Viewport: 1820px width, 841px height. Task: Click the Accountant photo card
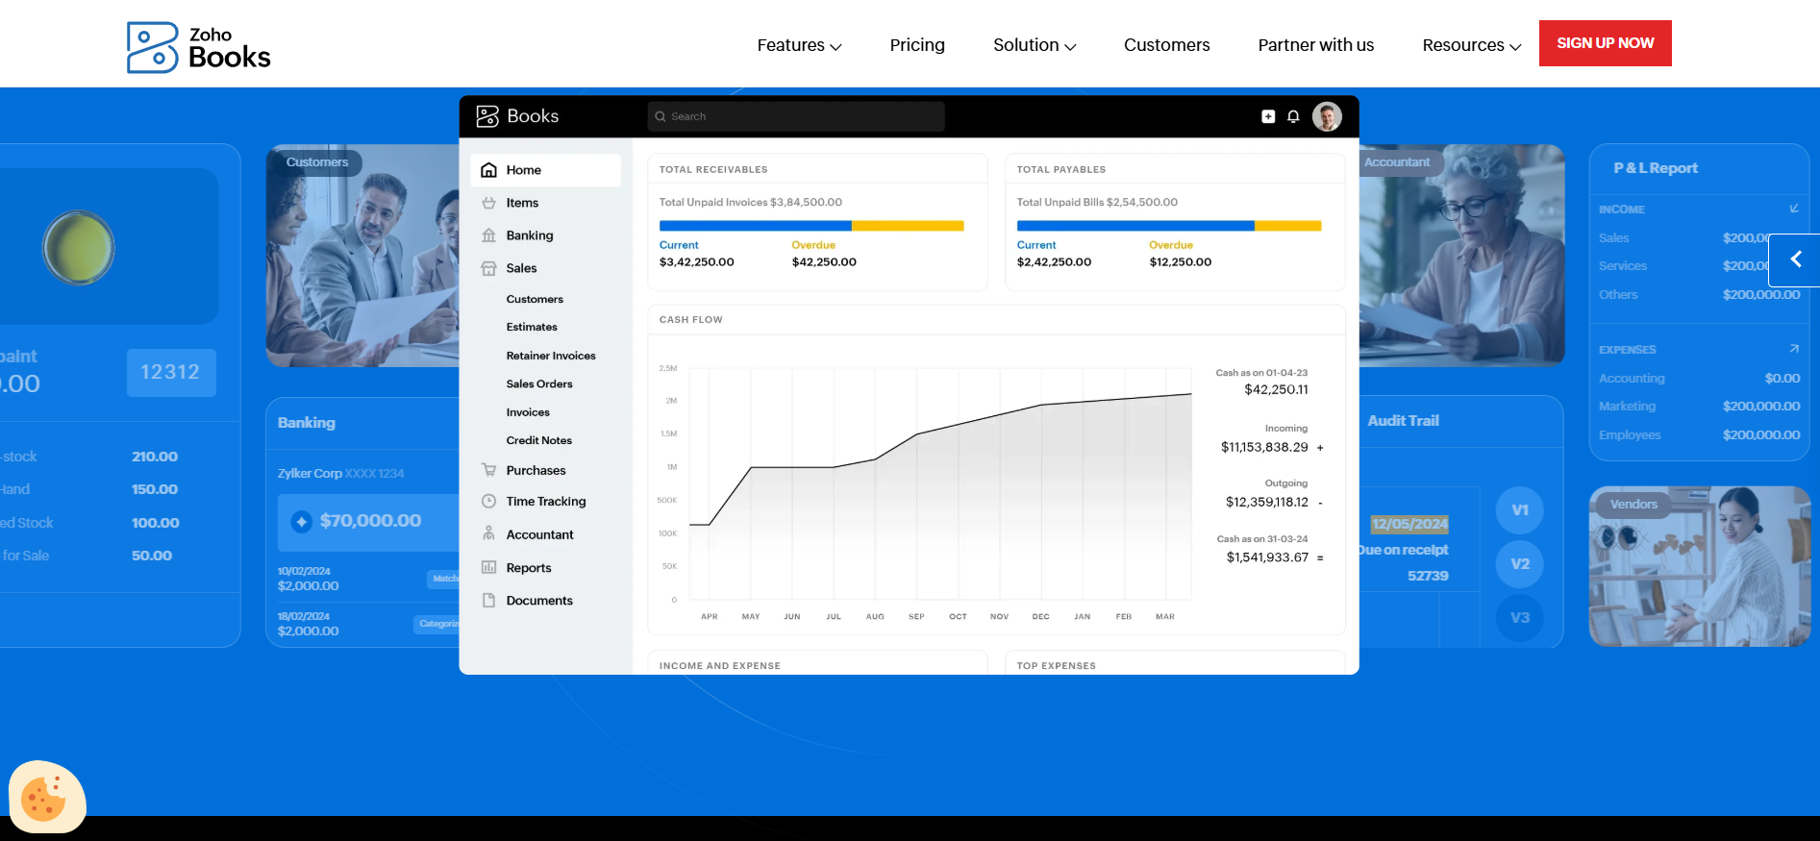click(x=1461, y=256)
